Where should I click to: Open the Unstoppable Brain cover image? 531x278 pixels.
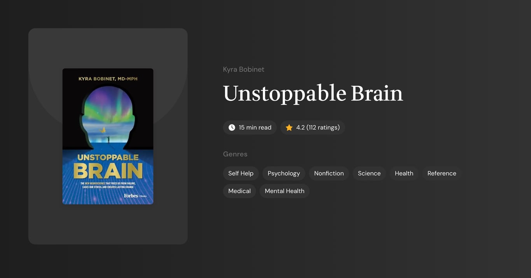(x=108, y=136)
